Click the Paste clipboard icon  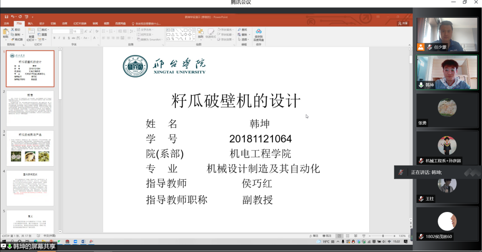[5, 32]
